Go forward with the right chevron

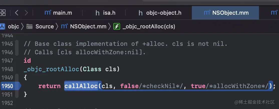[26, 13]
